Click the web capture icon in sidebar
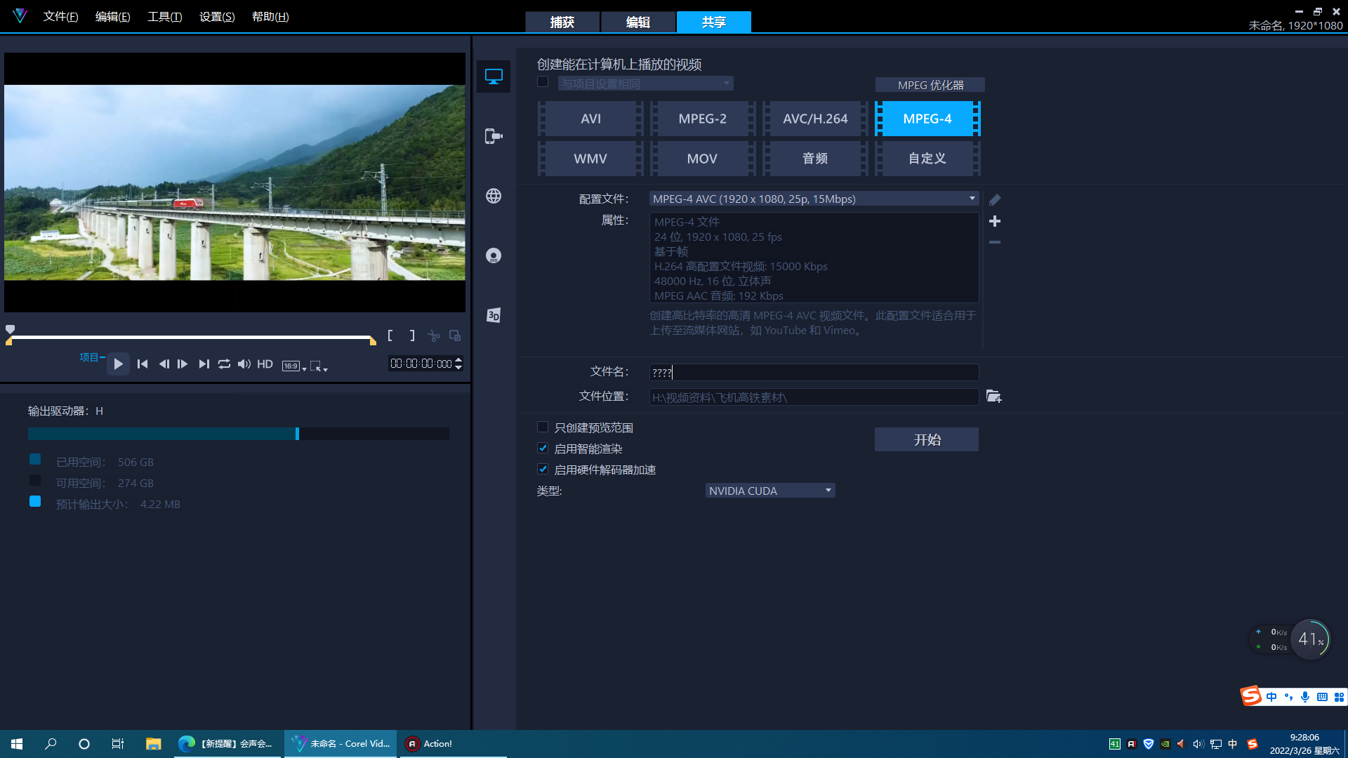This screenshot has width=1348, height=758. tap(493, 195)
